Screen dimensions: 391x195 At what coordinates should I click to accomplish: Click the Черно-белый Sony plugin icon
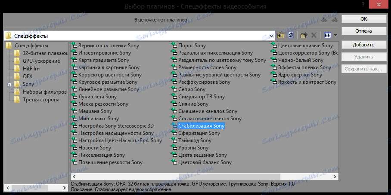tap(274, 60)
